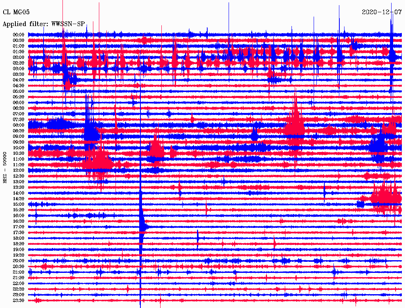Select the 19:30 time label
405x308 pixels.
18,255
